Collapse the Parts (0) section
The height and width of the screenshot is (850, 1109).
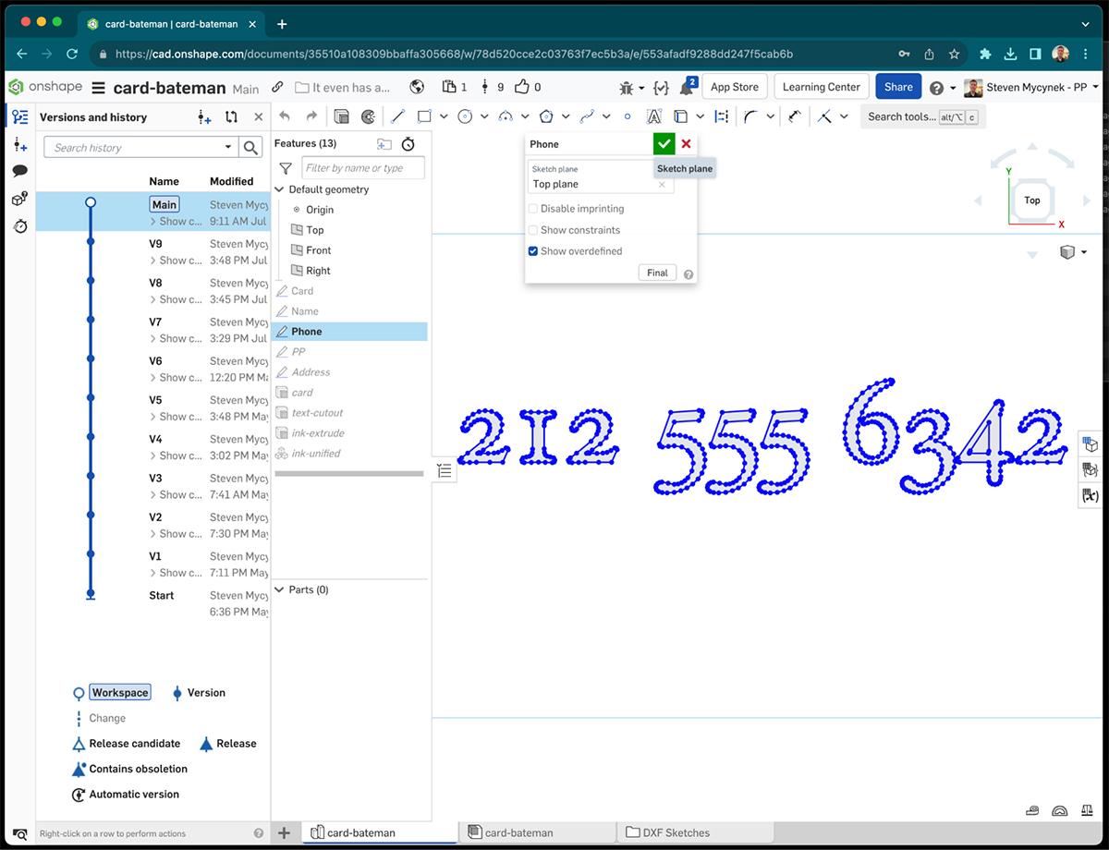coord(280,589)
